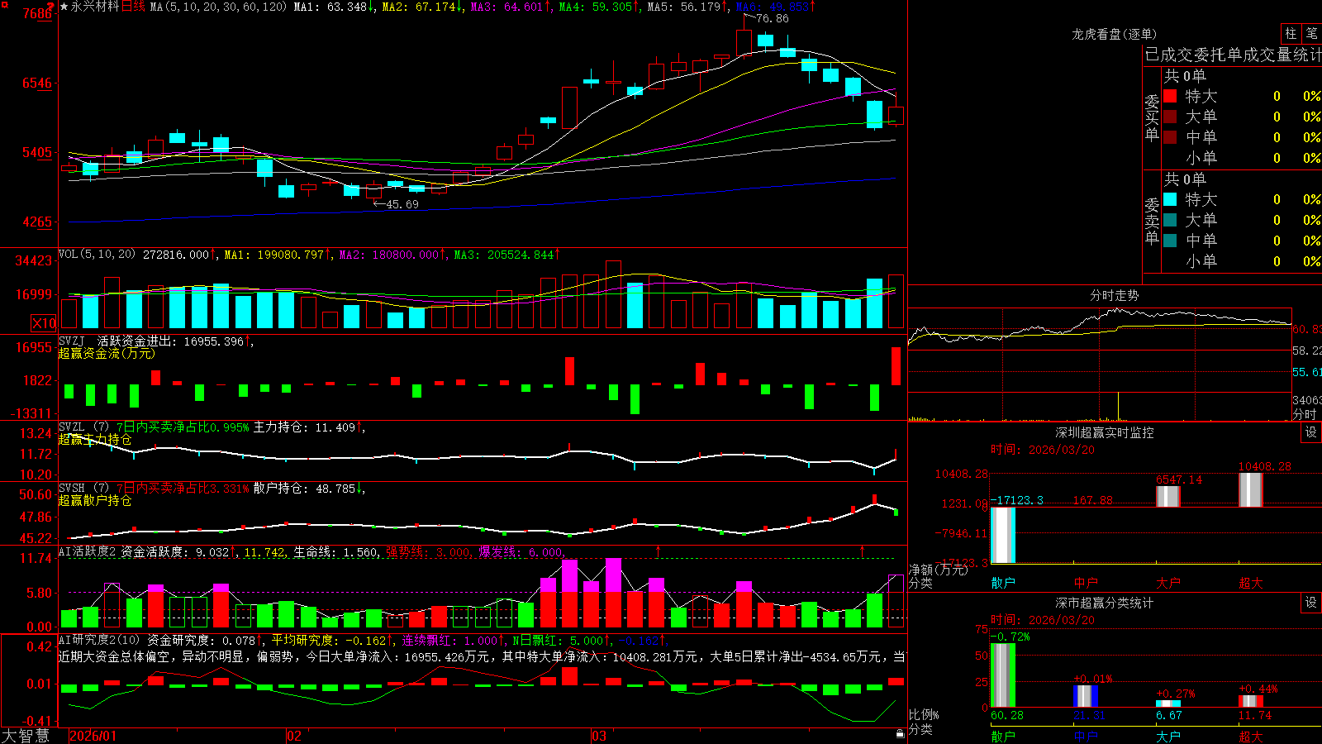Click the 60.28 散户 ratio value

(1007, 715)
